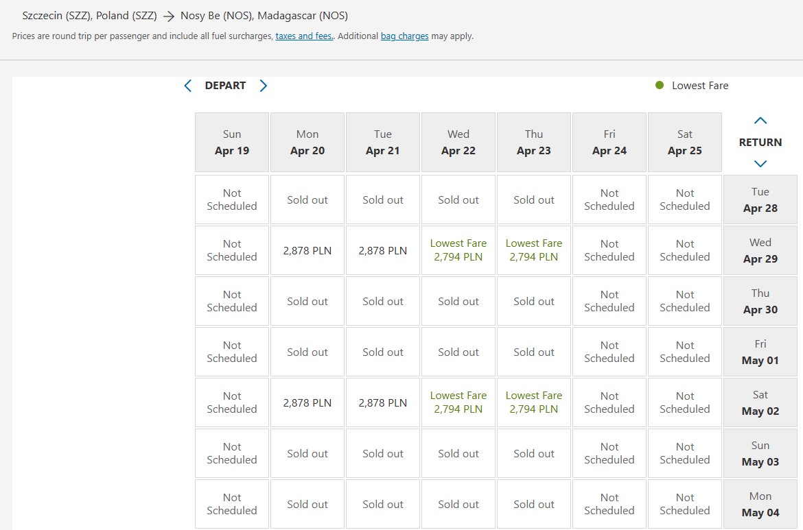Click the Sat May 02 return row header

(760, 402)
